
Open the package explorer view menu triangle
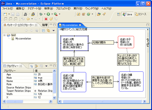[54, 31]
